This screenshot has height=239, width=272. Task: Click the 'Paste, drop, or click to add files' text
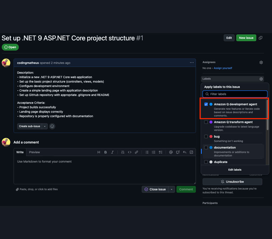[39, 189]
